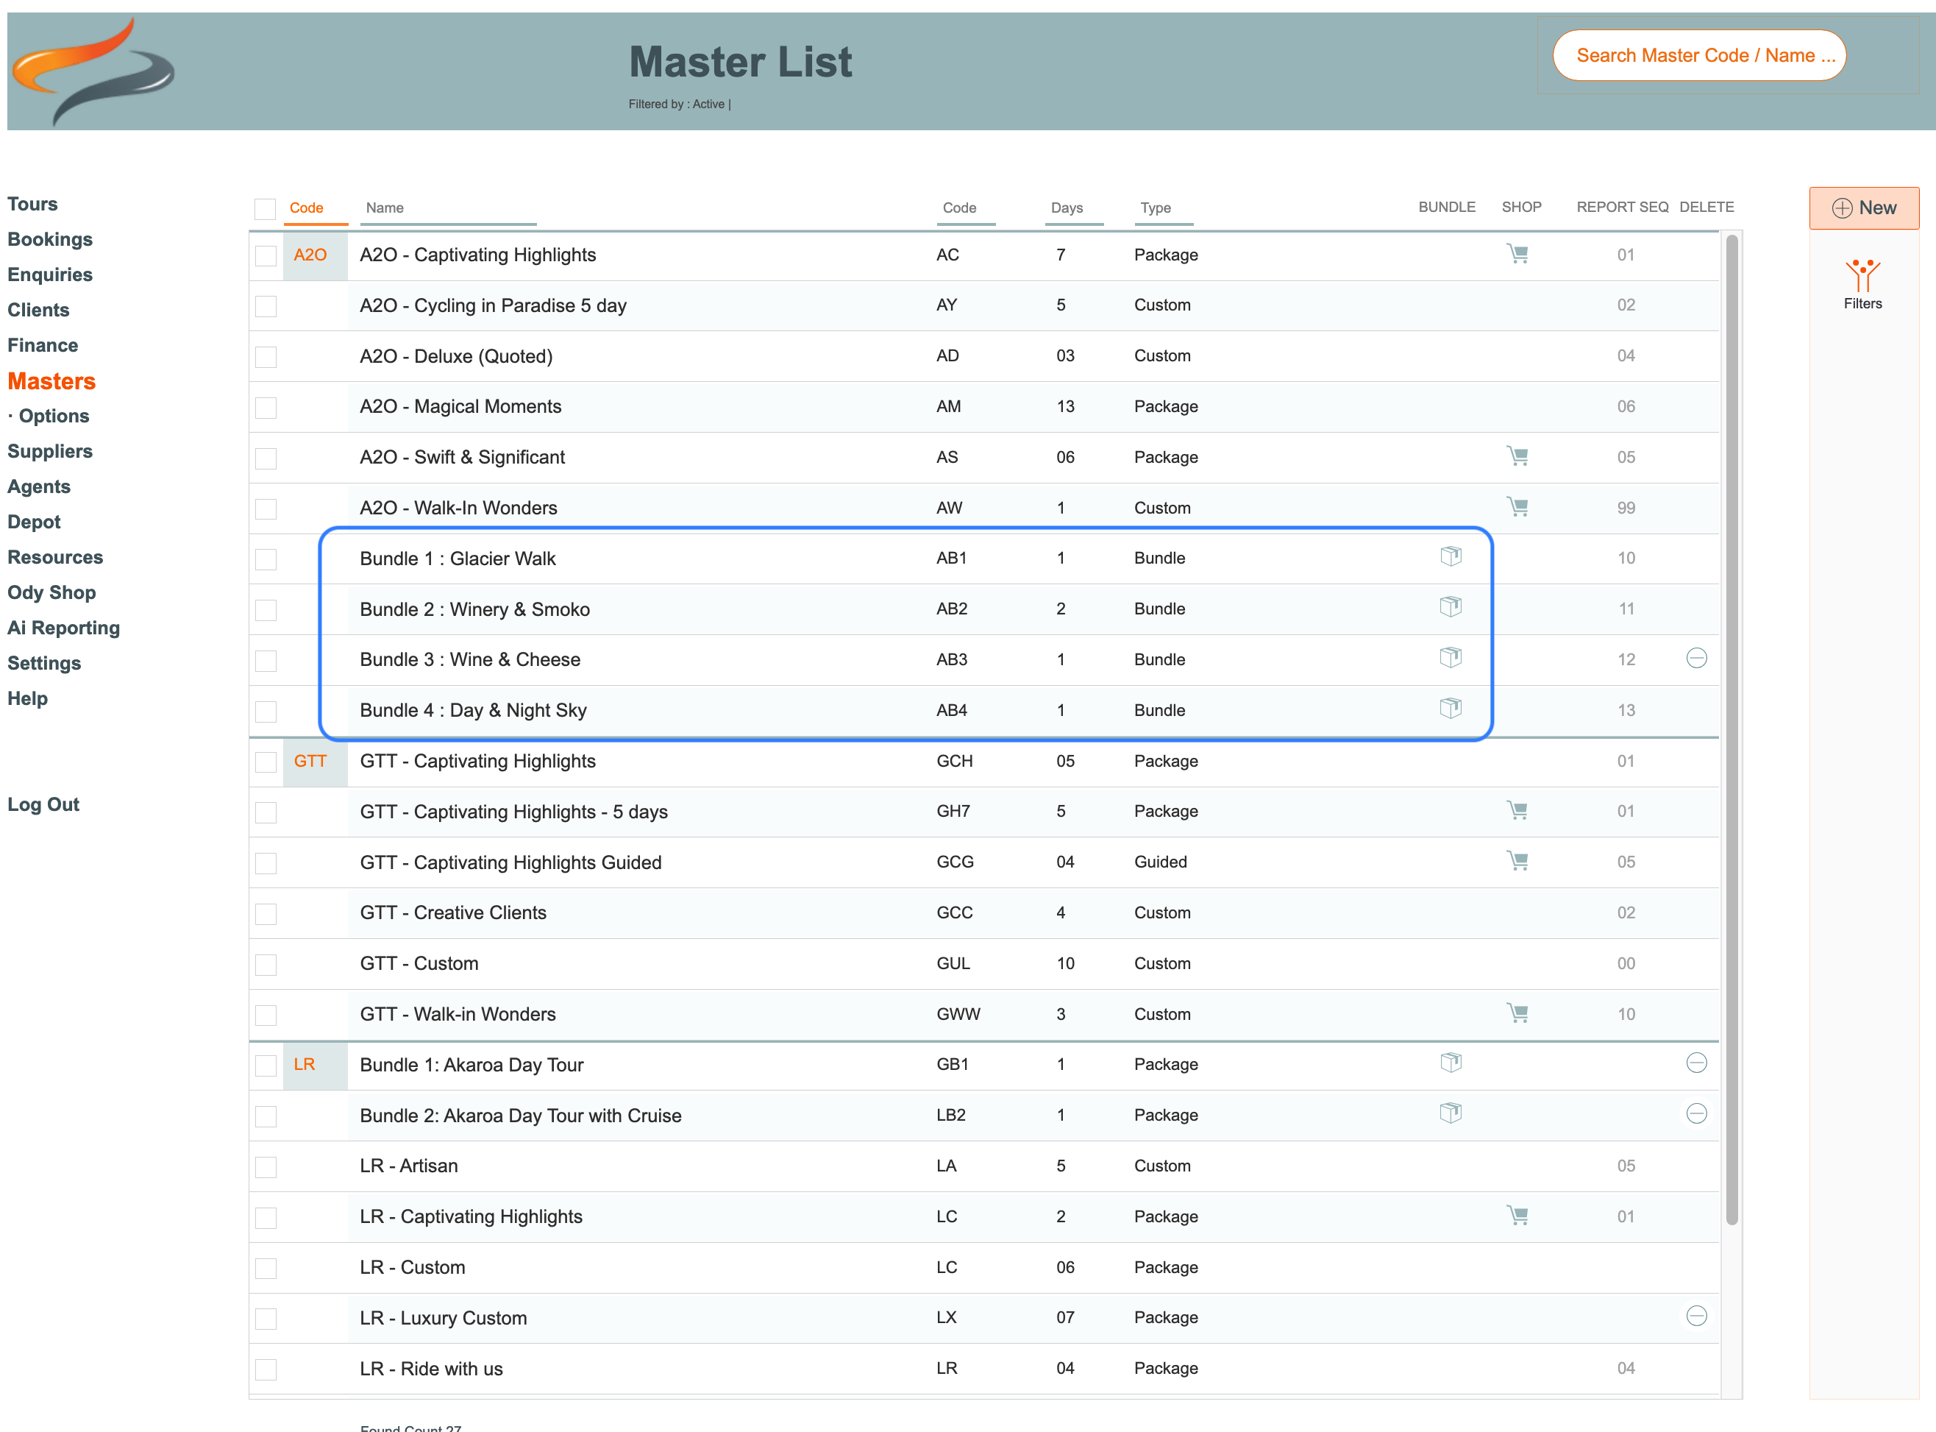Image resolution: width=1936 pixels, height=1432 pixels.
Task: Sort list by Type column header
Action: pos(1156,208)
